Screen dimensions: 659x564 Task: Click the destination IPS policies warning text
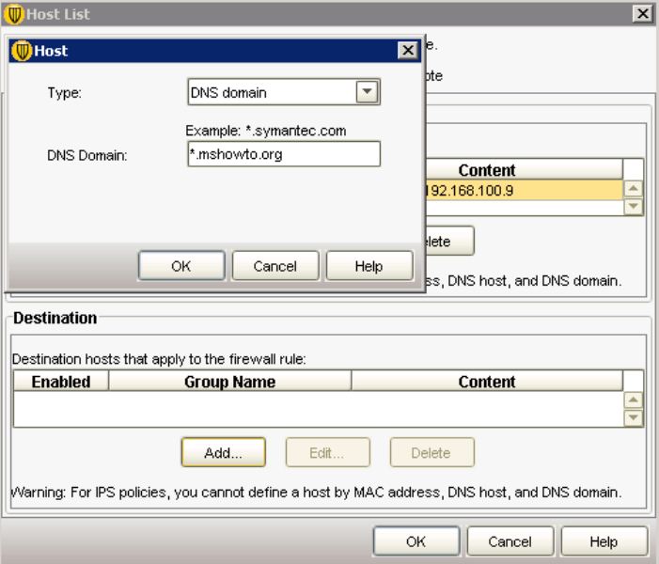click(x=316, y=493)
